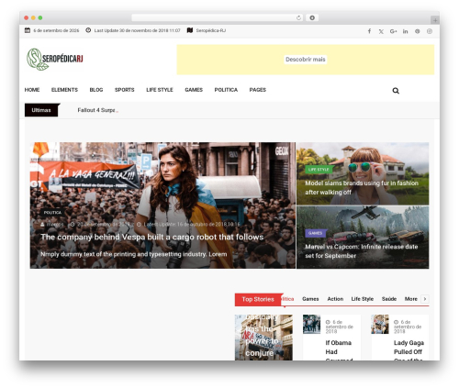Open the If Obama article thumbnail
The image size is (459, 388).
point(311,324)
